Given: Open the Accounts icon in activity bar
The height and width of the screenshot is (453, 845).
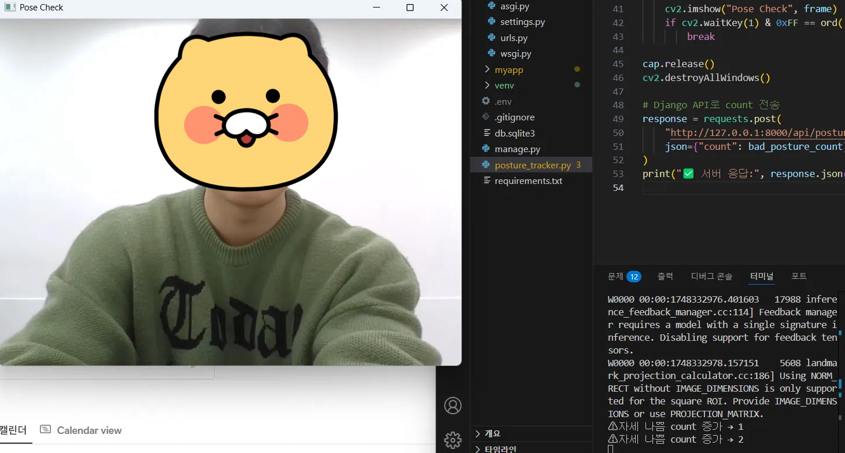Looking at the screenshot, I should point(453,406).
